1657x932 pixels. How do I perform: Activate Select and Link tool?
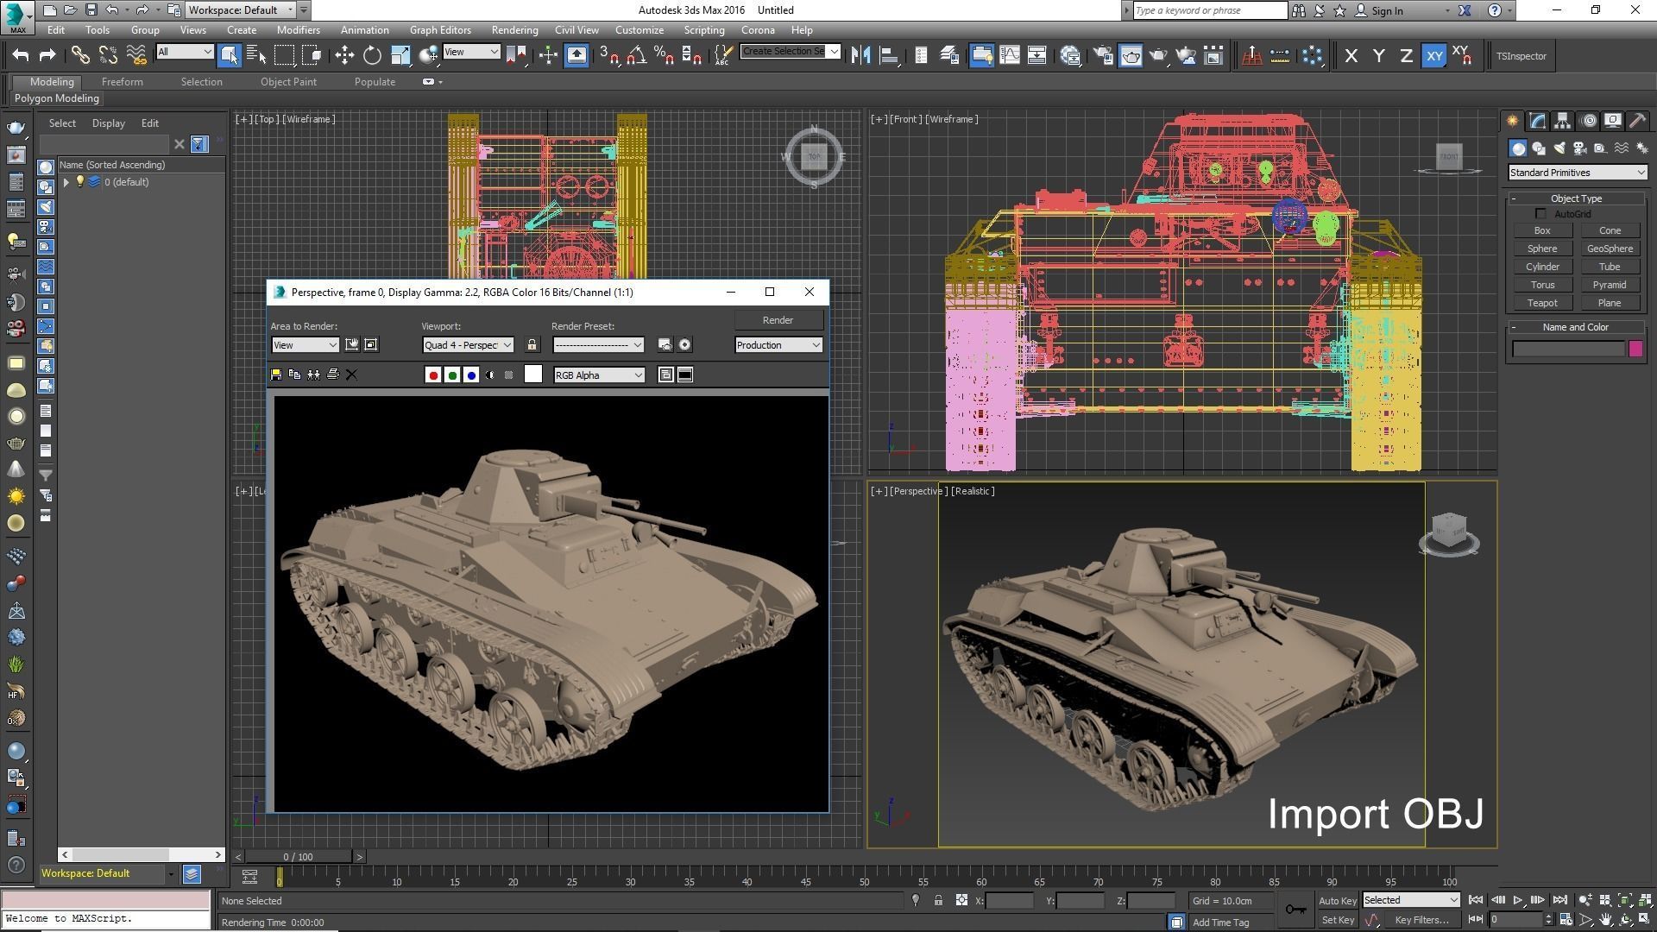[x=79, y=55]
